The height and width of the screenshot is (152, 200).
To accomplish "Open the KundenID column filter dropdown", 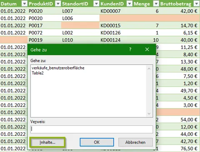I will click(x=130, y=4).
